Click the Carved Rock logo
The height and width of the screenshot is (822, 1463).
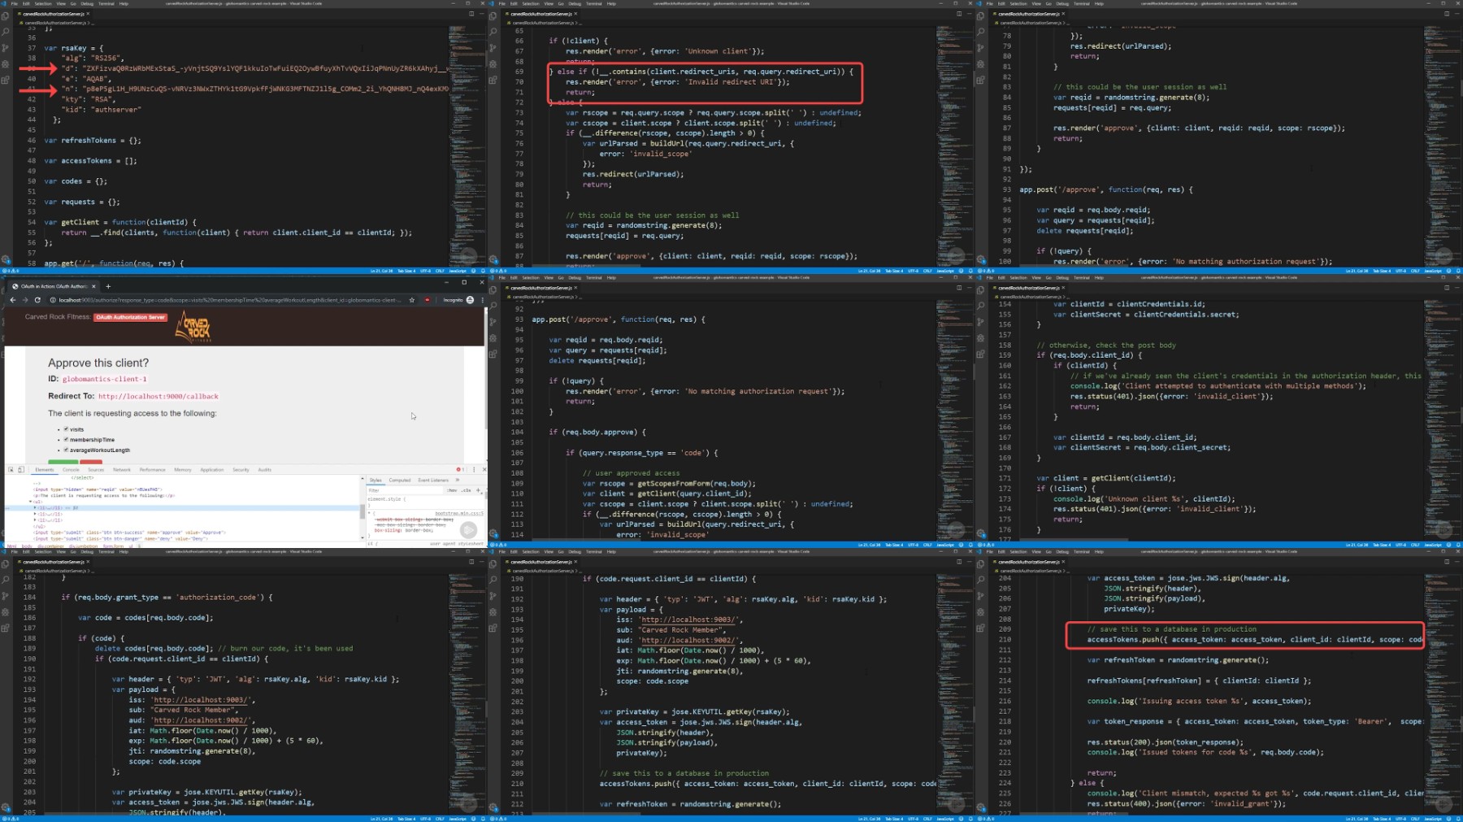coord(193,326)
